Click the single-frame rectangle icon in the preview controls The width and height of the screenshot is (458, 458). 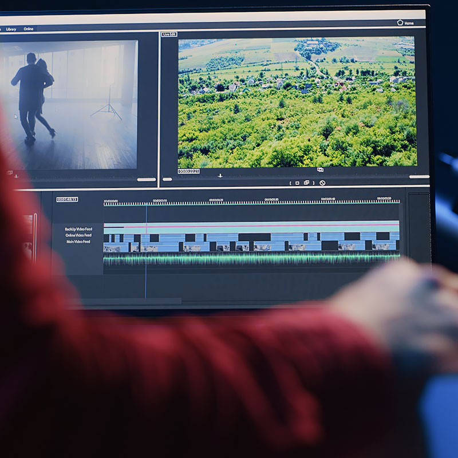click(297, 183)
